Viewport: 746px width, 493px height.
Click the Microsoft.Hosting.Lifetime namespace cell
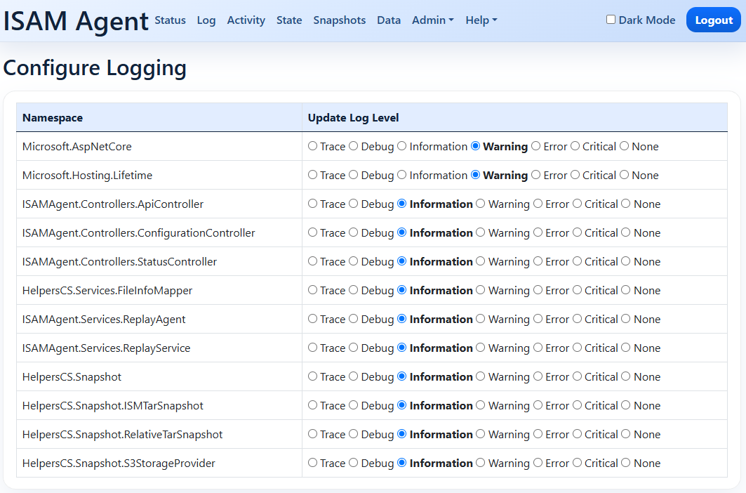tap(159, 176)
